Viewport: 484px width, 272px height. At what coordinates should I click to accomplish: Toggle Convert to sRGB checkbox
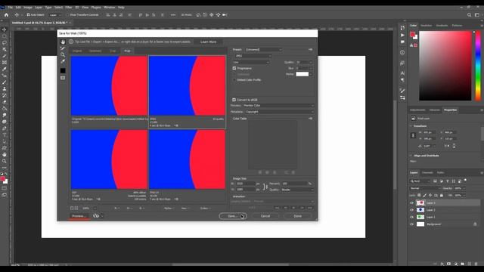pyautogui.click(x=234, y=100)
